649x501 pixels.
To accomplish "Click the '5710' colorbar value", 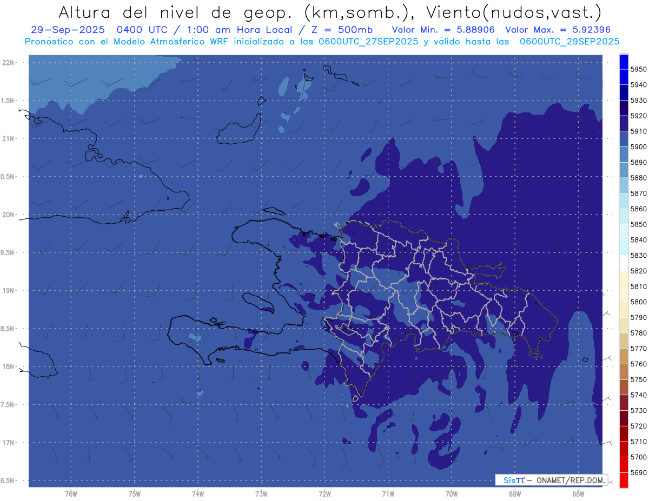I will coord(638,442).
